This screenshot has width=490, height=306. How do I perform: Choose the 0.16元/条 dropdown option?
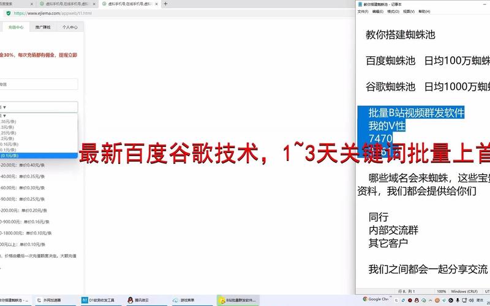pyautogui.click(x=39, y=144)
